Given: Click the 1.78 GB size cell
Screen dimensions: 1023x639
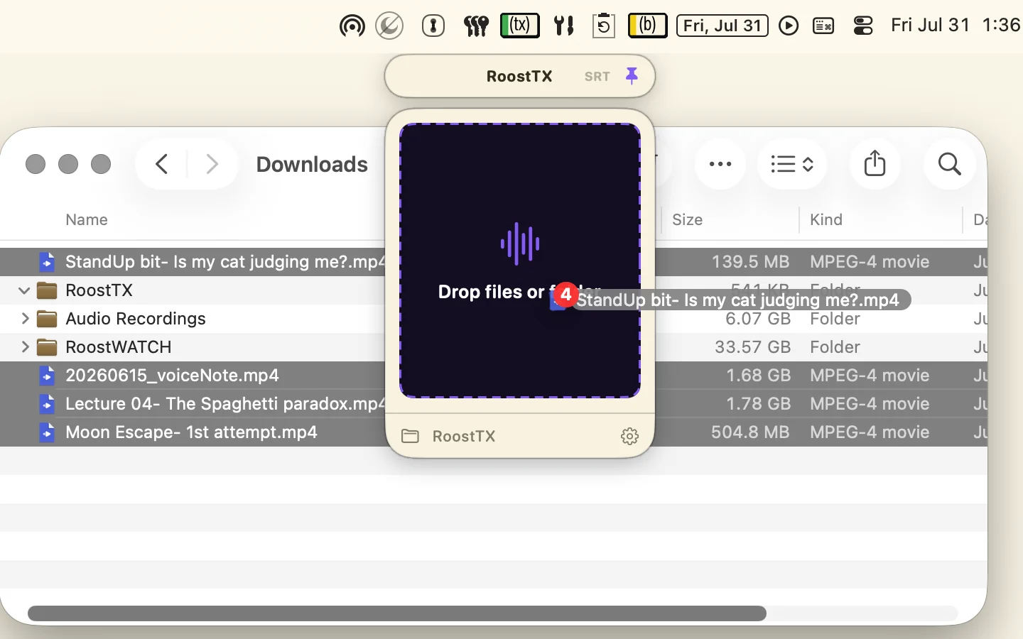Looking at the screenshot, I should (x=758, y=404).
